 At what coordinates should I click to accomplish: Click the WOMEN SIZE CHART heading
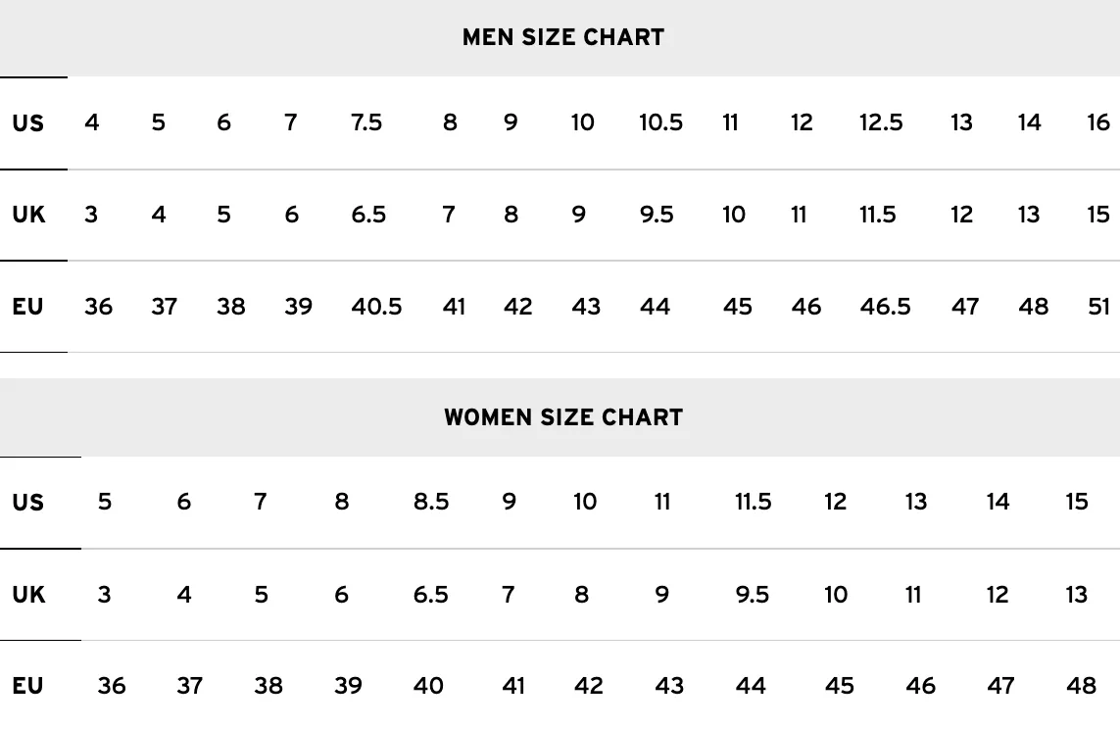coord(562,417)
